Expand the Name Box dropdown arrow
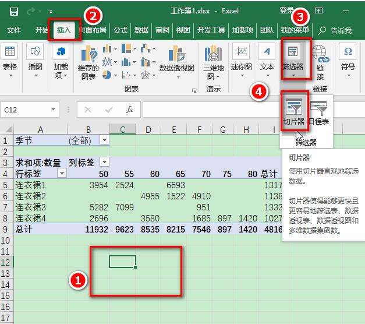The height and width of the screenshot is (324, 365). [x=54, y=109]
